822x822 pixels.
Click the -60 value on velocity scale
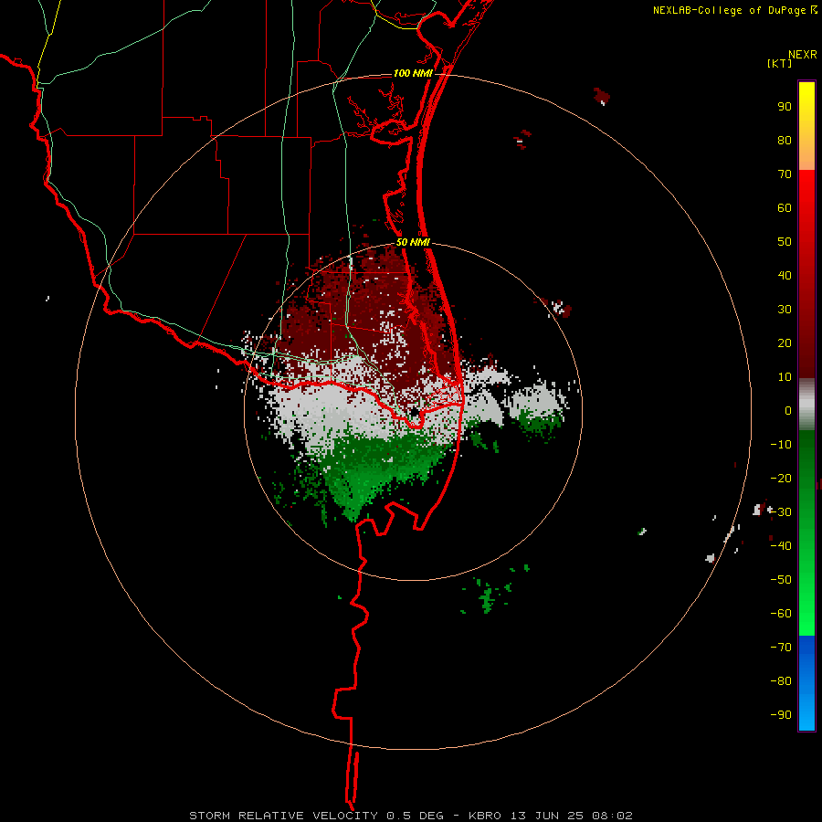(x=781, y=614)
